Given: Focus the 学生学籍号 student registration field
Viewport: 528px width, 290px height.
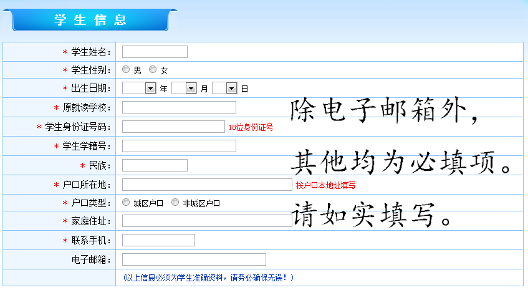Looking at the screenshot, I should click(179, 146).
